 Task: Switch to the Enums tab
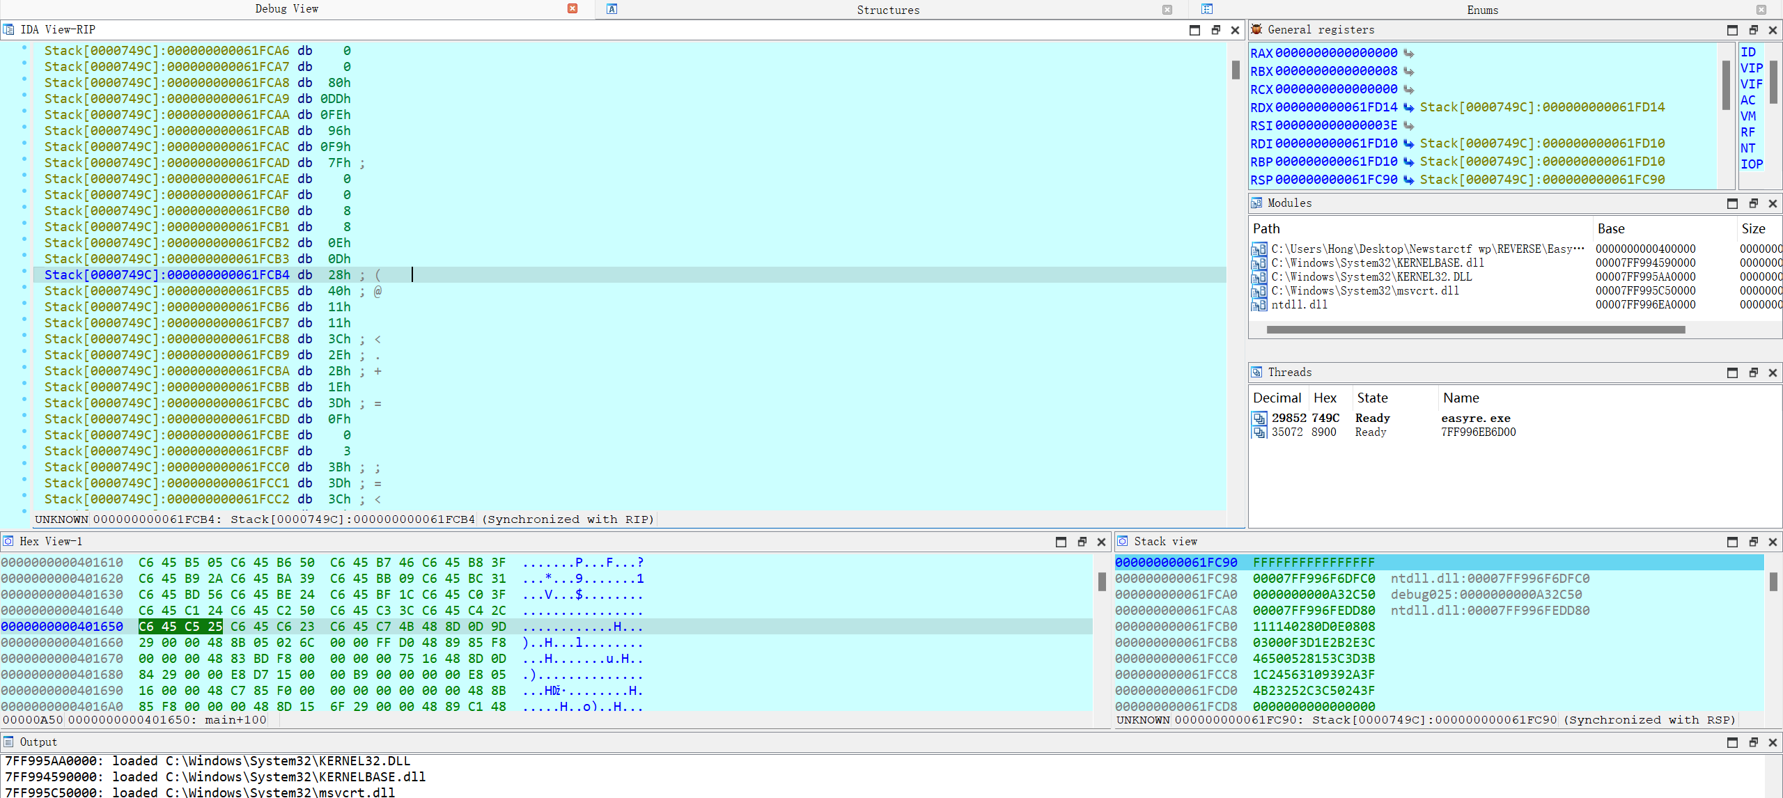pyautogui.click(x=1482, y=10)
